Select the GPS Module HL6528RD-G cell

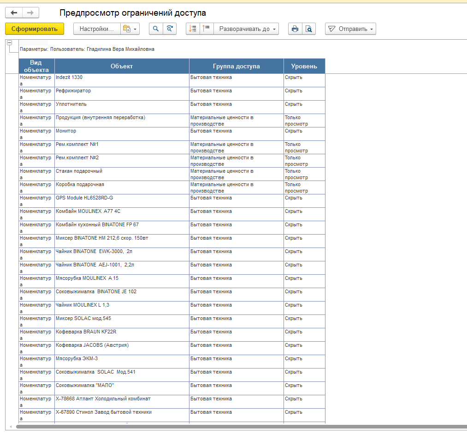click(122, 201)
